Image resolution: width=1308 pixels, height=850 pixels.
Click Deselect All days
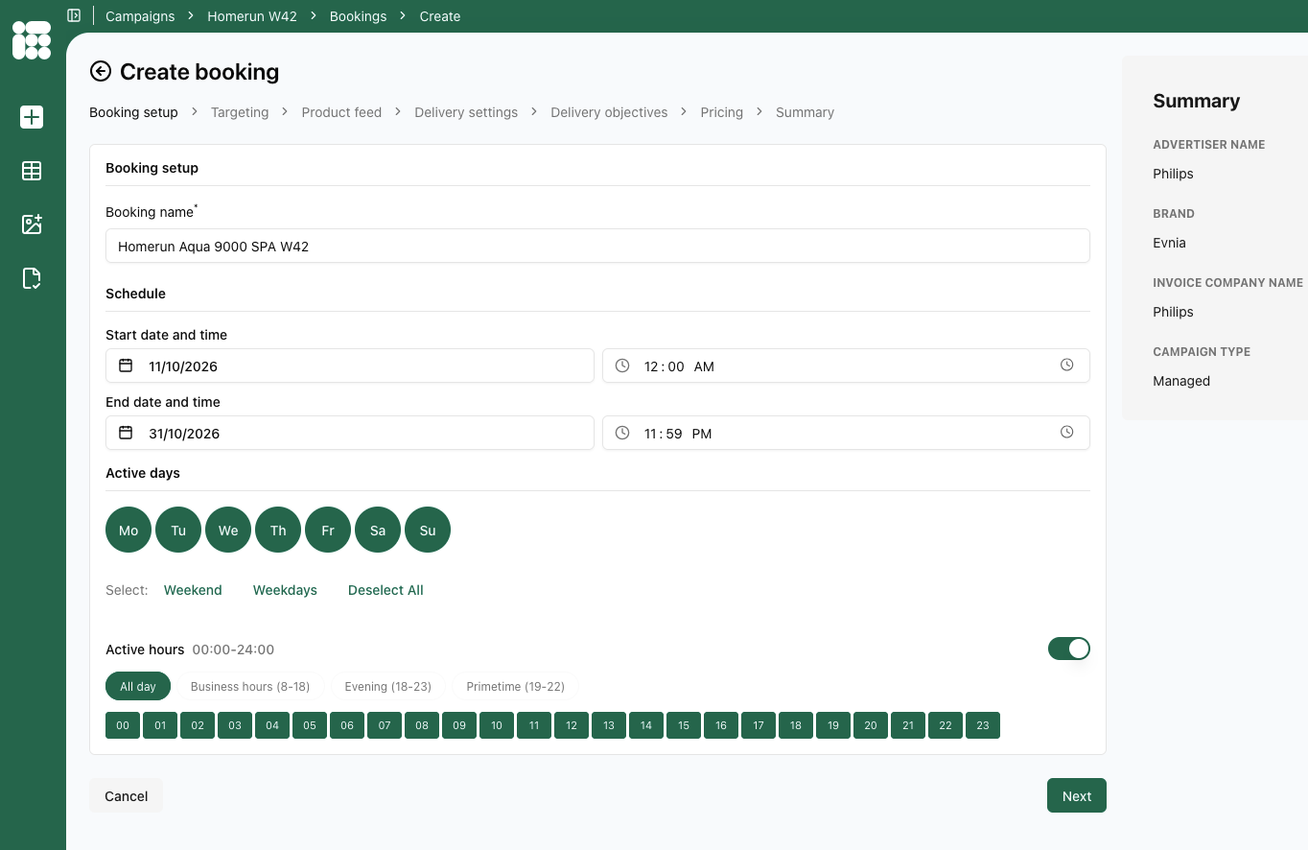(385, 590)
